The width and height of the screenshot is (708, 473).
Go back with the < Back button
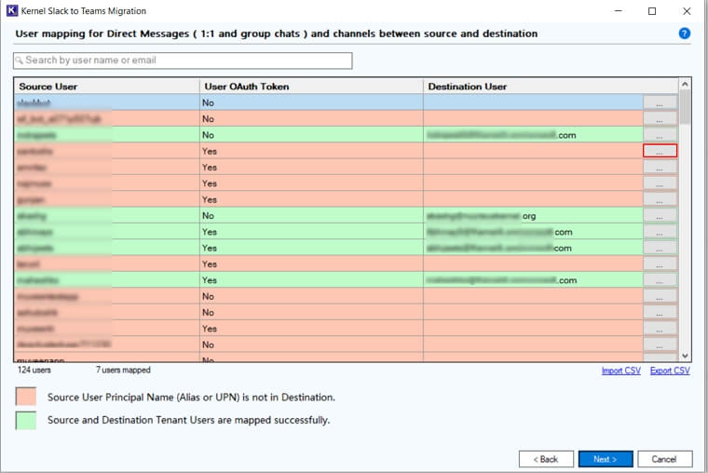pos(546,459)
